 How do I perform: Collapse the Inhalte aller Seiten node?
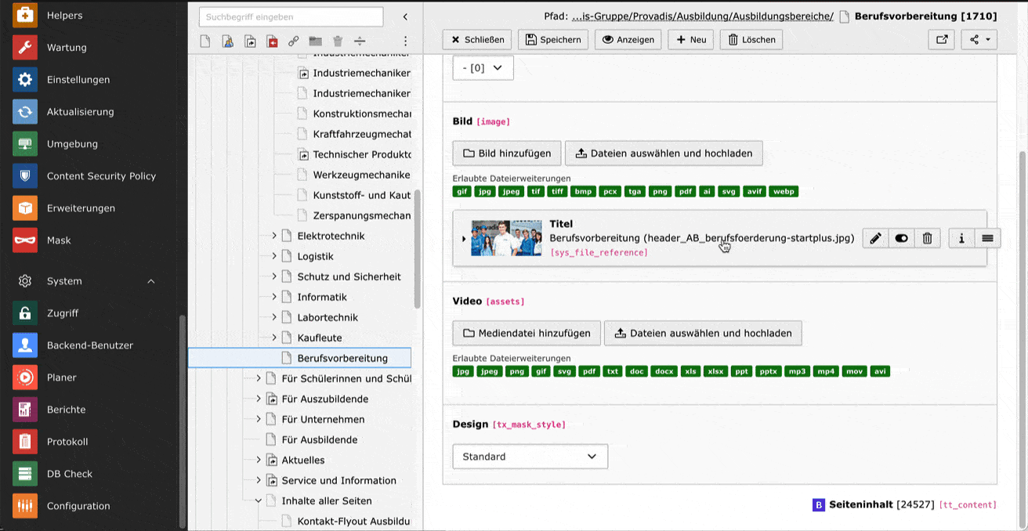(259, 500)
